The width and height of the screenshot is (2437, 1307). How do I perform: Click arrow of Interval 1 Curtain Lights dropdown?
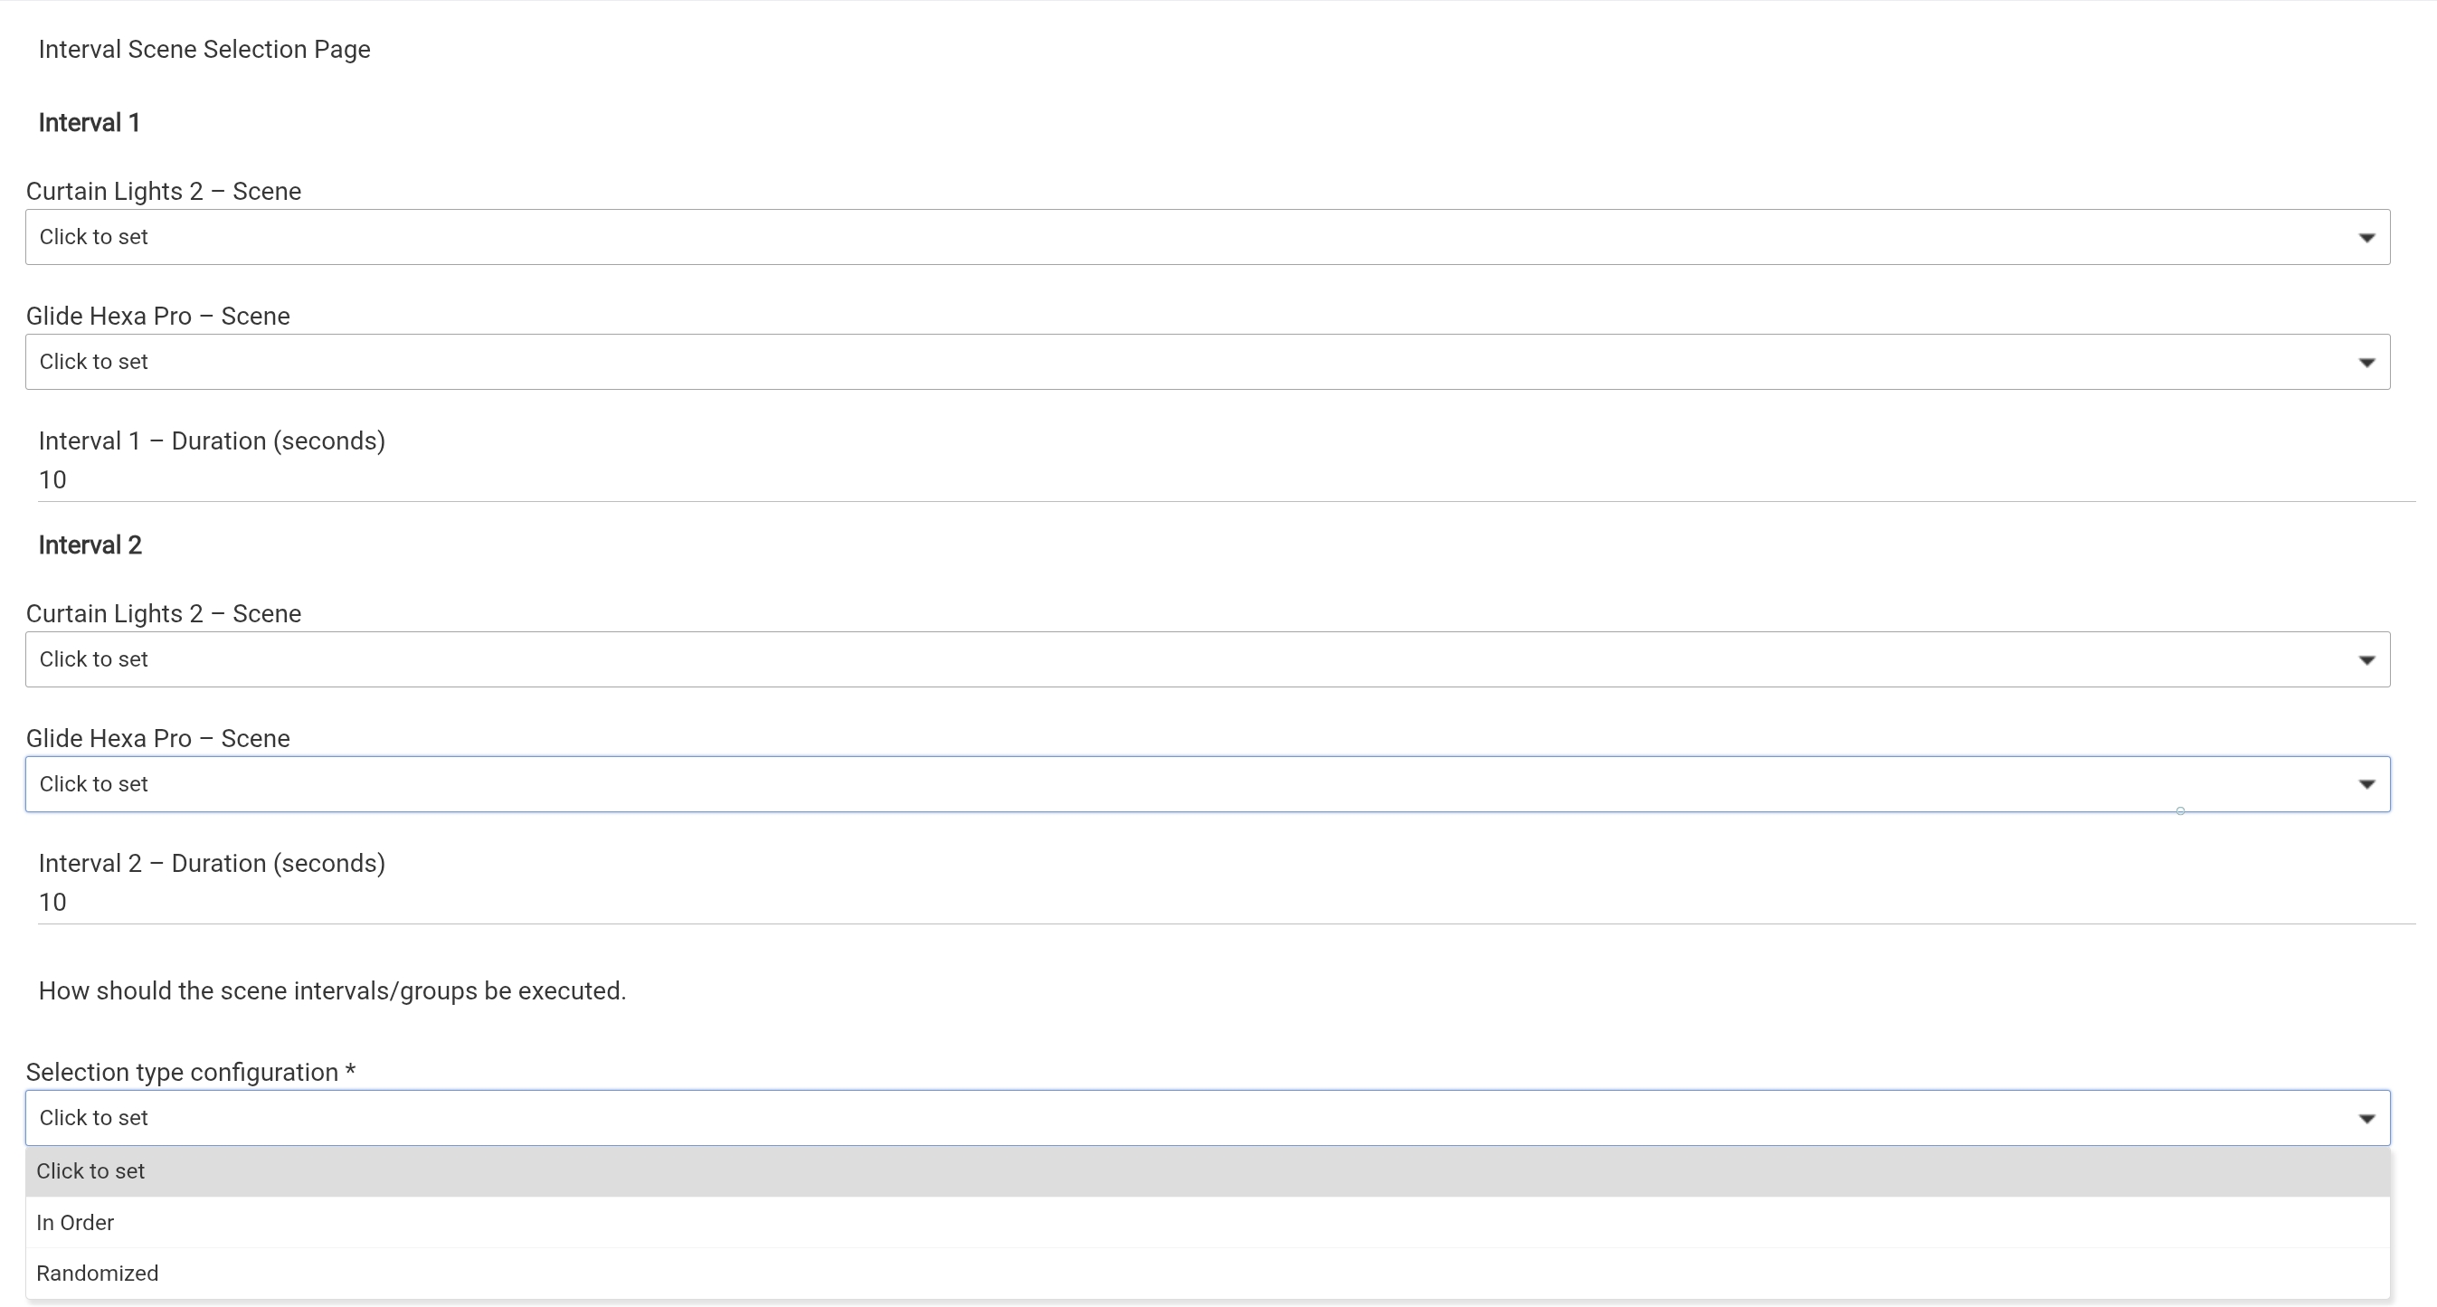point(2366,237)
